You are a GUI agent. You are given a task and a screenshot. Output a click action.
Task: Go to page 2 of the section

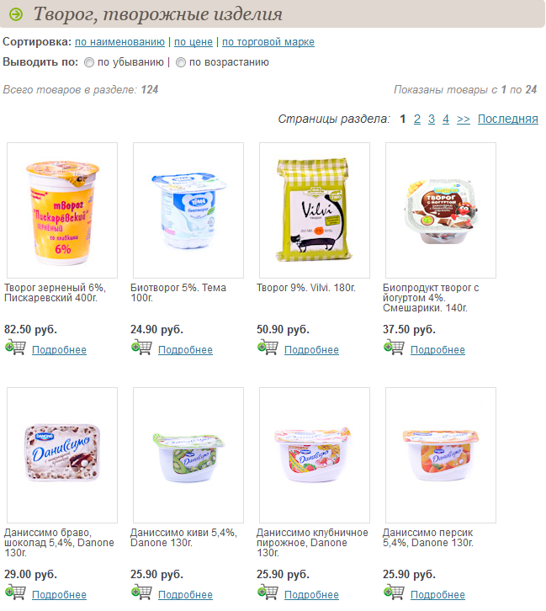(x=417, y=119)
